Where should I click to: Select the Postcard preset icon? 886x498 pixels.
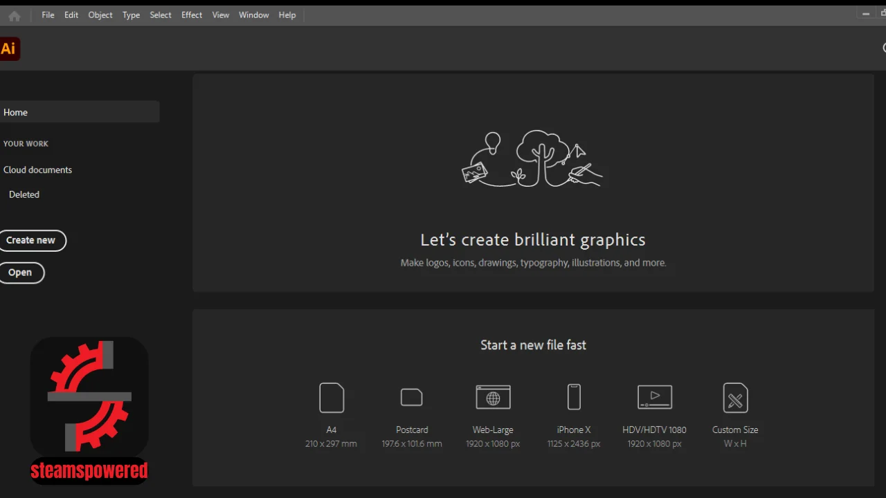(x=412, y=397)
